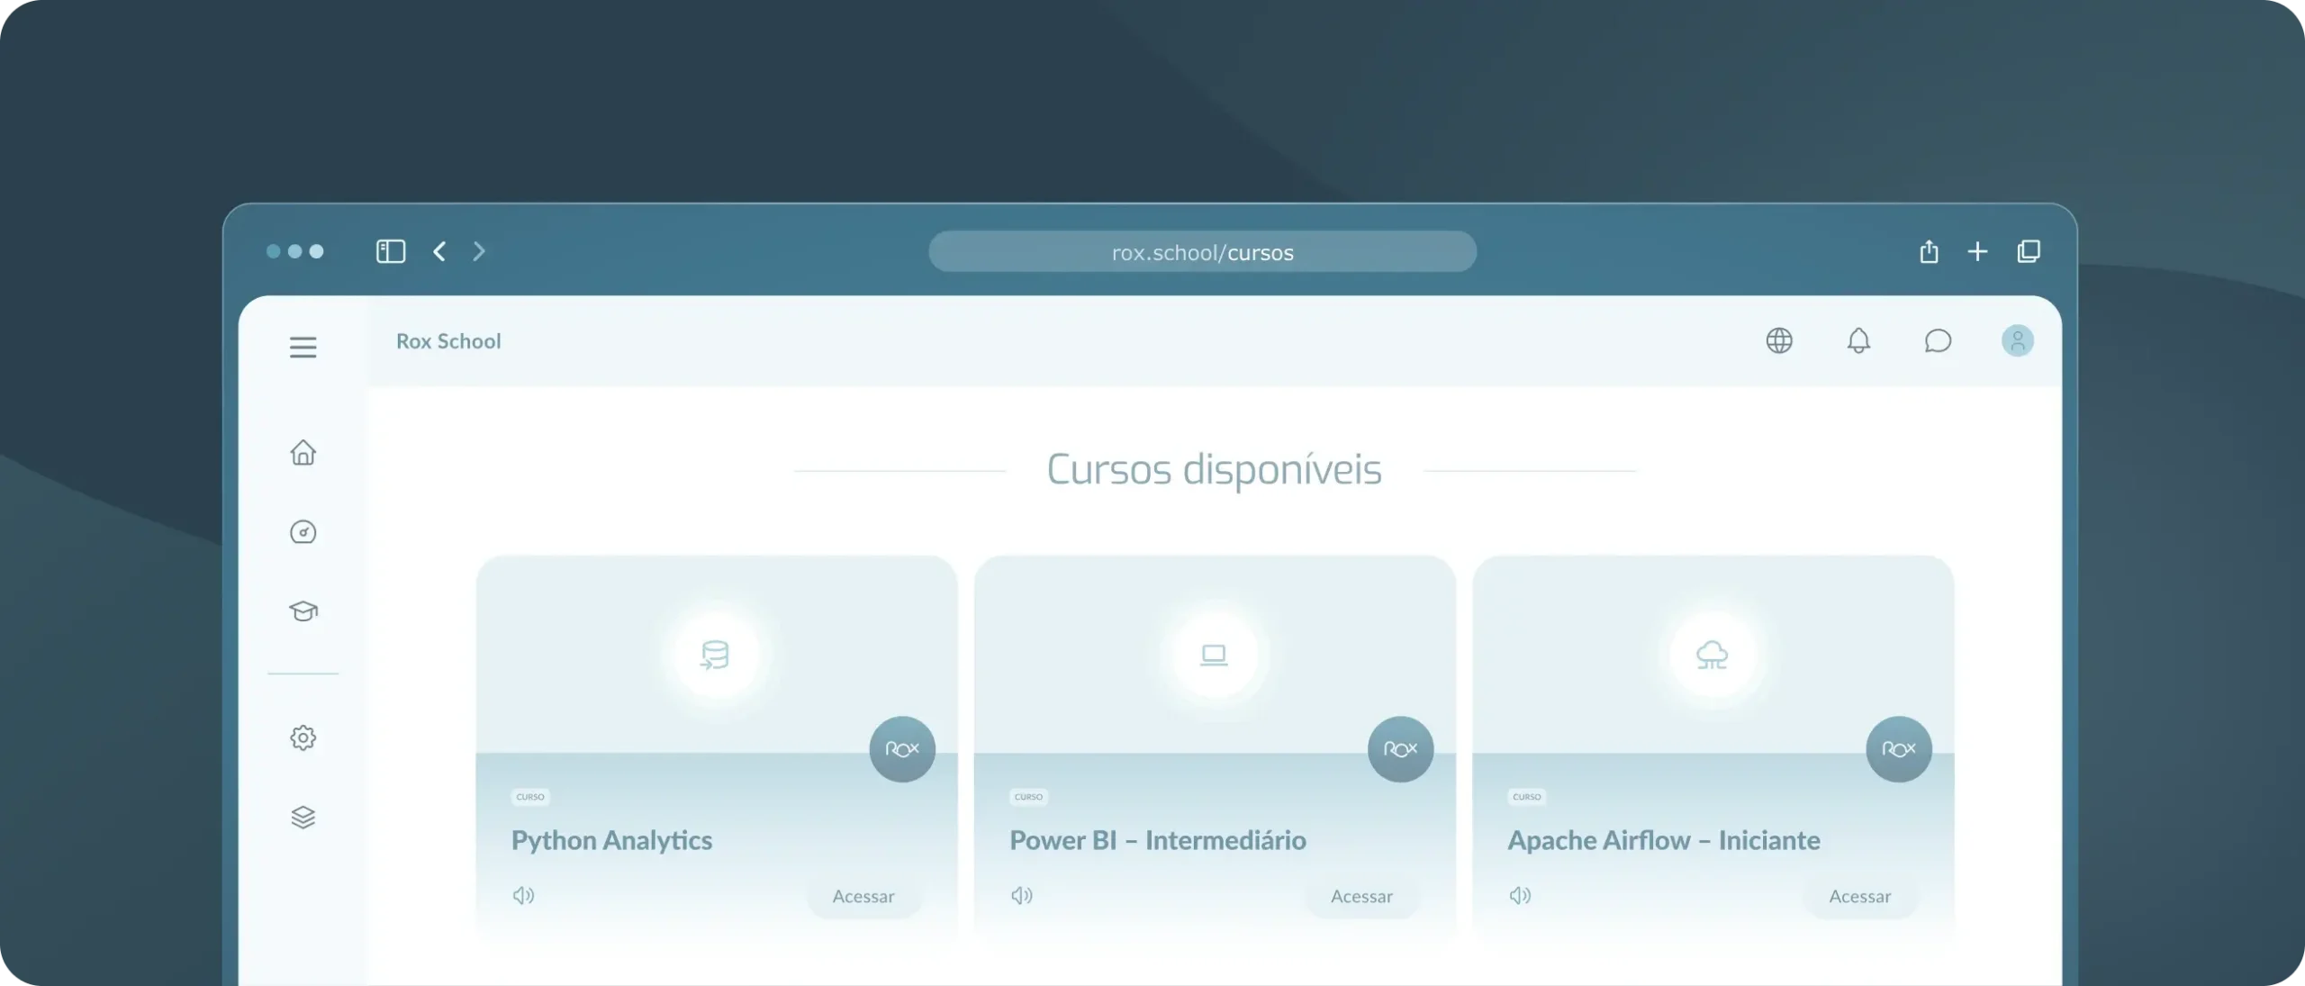Toggle audio on the Python Analytics card

click(x=524, y=895)
